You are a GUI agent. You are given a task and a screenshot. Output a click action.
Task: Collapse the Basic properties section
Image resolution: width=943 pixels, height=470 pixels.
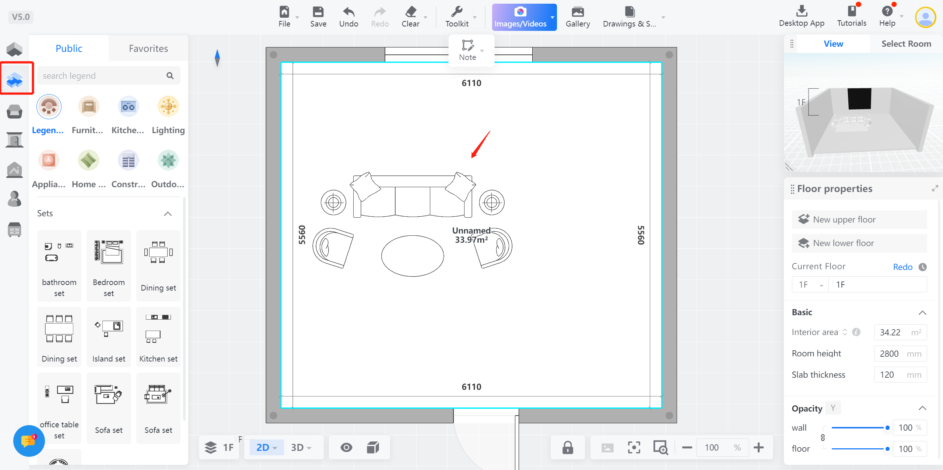point(922,313)
